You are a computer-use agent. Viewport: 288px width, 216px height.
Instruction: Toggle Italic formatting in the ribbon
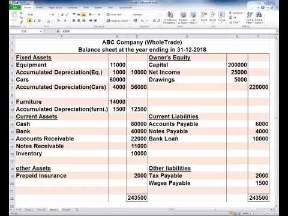pyautogui.click(x=35, y=20)
